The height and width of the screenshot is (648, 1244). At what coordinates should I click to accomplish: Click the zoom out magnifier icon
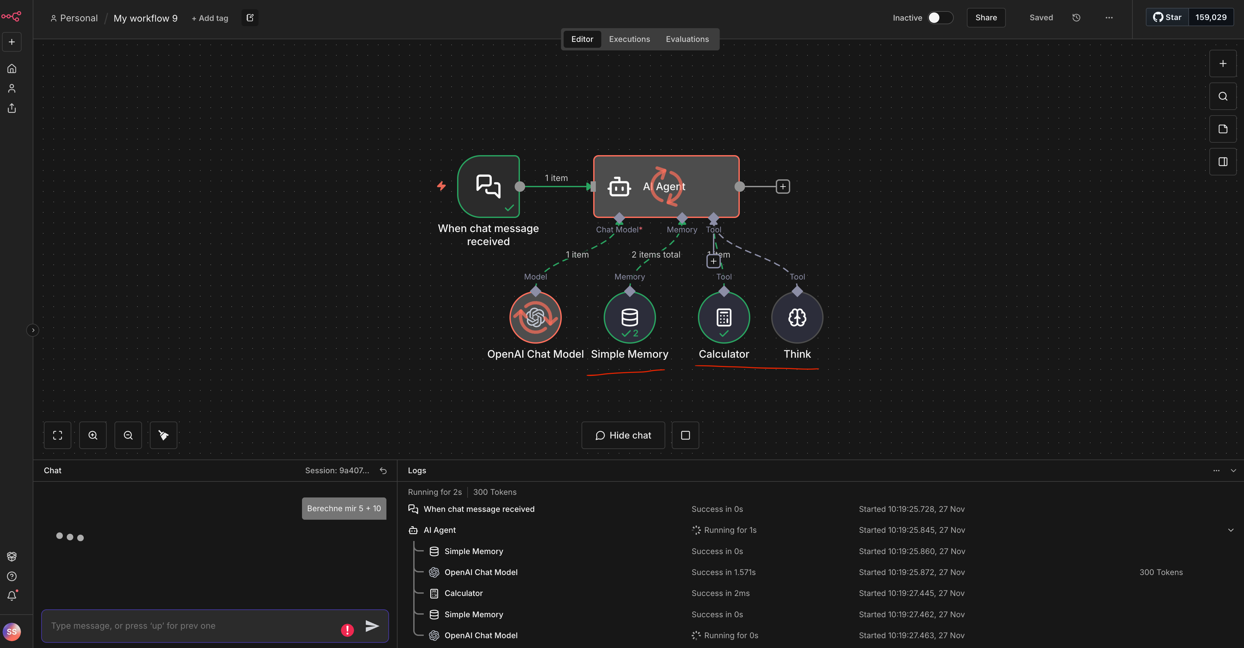point(128,435)
